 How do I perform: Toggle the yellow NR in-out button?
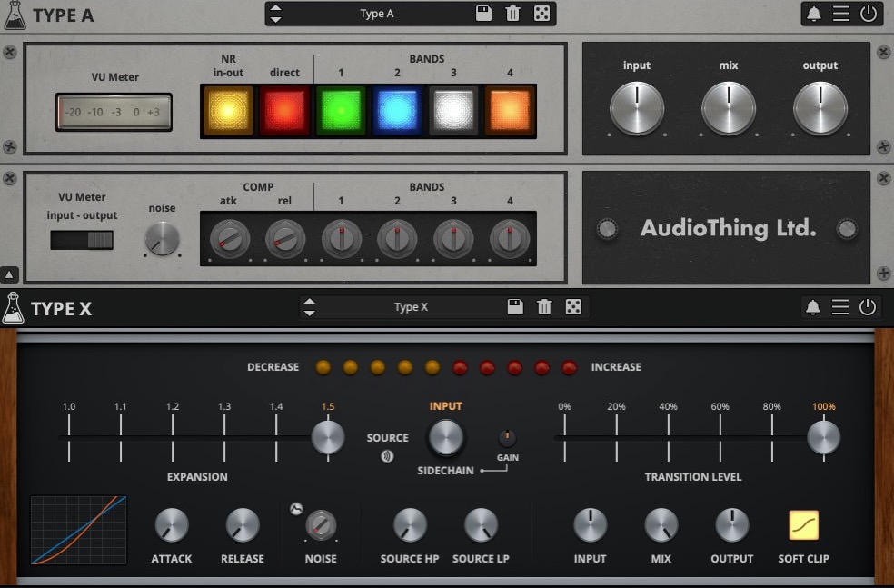pyautogui.click(x=228, y=111)
